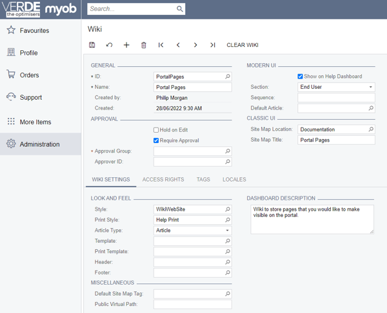Open lookup for the ID field
The image size is (387, 313).
point(228,77)
